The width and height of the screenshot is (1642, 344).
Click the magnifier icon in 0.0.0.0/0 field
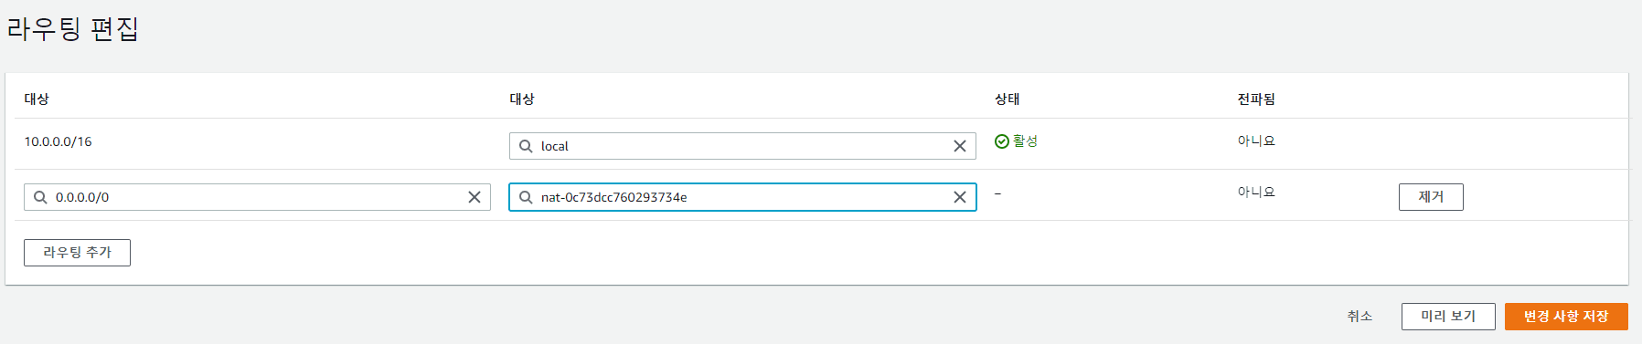click(x=40, y=197)
